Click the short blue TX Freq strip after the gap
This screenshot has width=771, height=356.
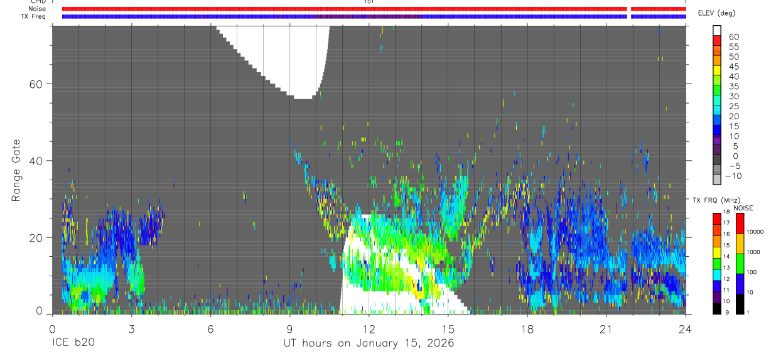point(658,16)
